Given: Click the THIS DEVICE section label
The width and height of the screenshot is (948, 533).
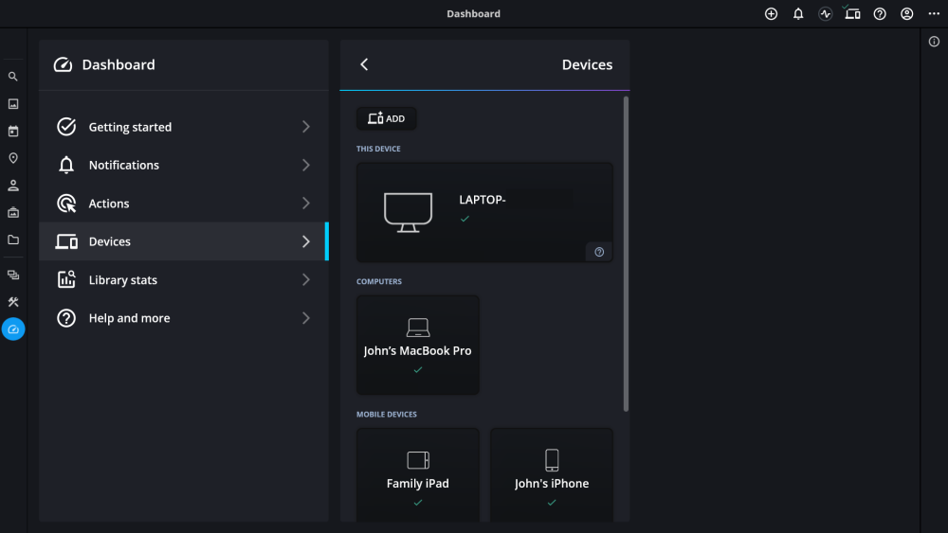Looking at the screenshot, I should pyautogui.click(x=378, y=149).
